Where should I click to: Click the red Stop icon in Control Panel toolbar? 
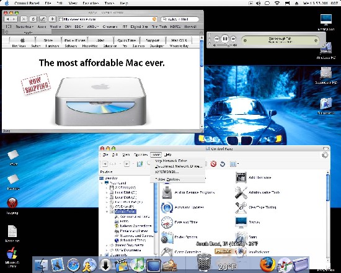click(213, 164)
